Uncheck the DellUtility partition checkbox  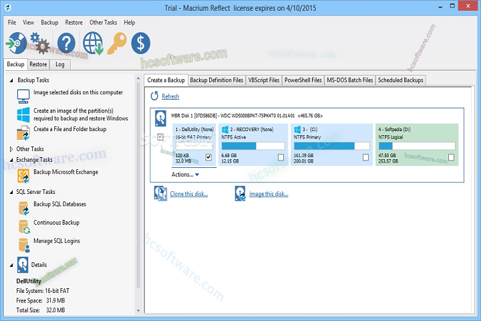tap(208, 157)
